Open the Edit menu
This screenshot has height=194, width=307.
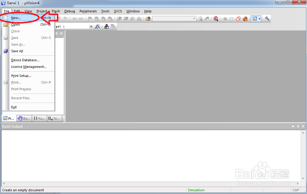(x=17, y=11)
